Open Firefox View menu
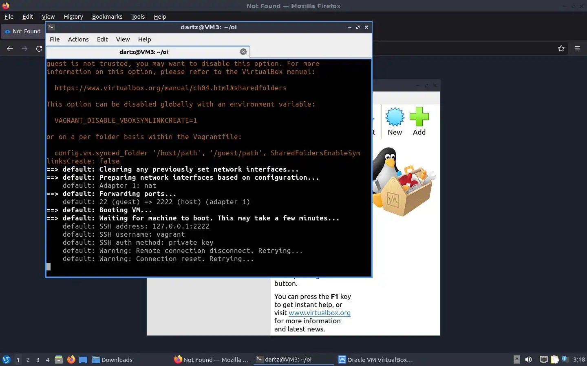The height and width of the screenshot is (366, 587). (x=48, y=17)
